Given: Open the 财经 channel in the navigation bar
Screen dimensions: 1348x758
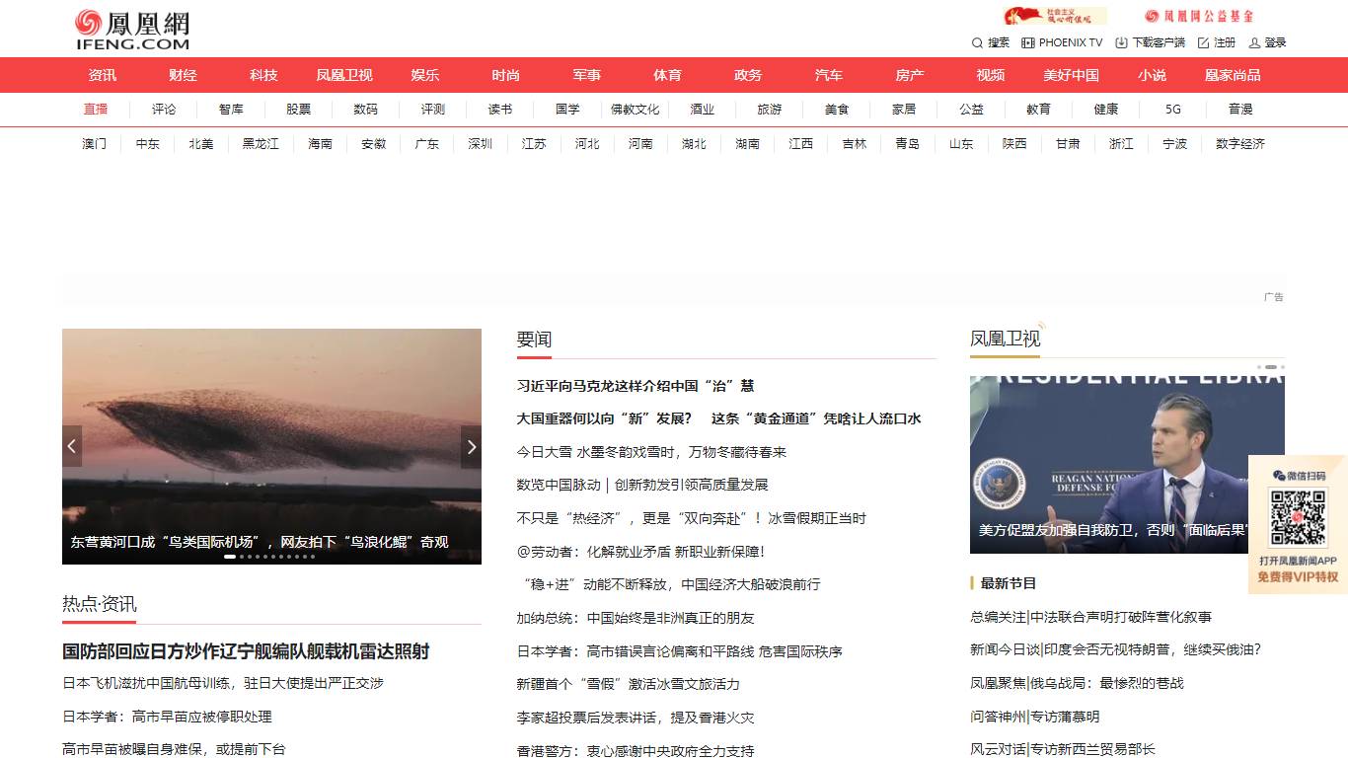Looking at the screenshot, I should click(183, 74).
